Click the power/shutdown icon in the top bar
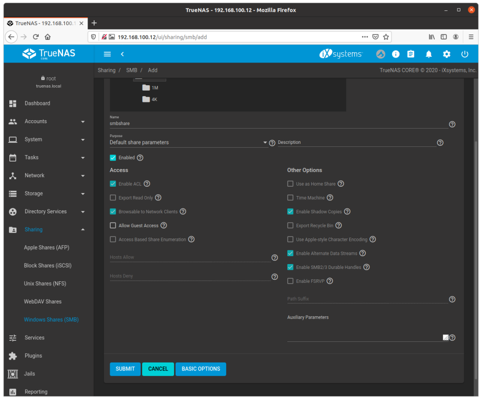The image size is (482, 400). 464,54
